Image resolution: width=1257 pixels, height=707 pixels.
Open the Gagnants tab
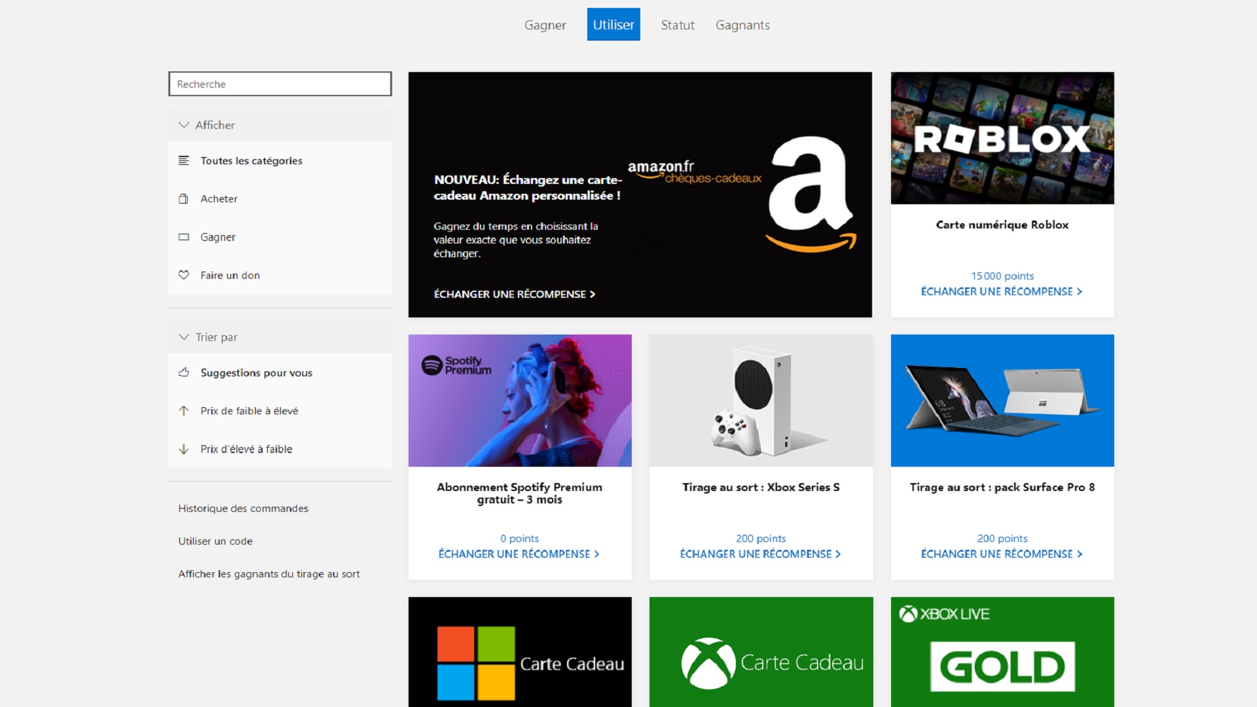coord(742,25)
